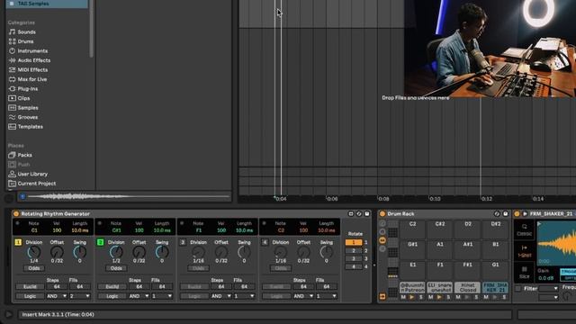
Task: Open the Drums browser category
Action: coord(25,41)
